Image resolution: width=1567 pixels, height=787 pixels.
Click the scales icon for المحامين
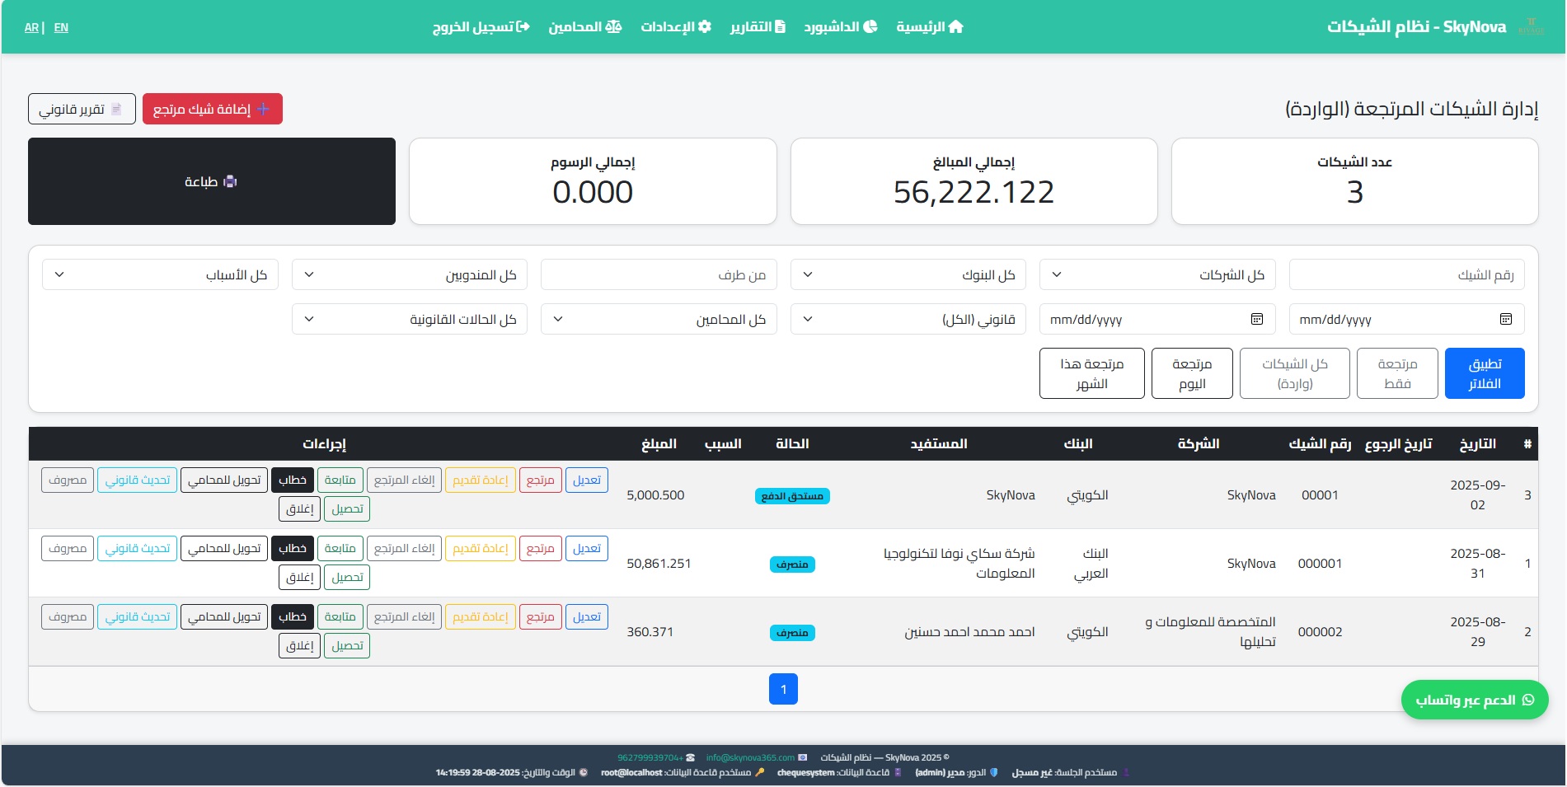tap(613, 27)
